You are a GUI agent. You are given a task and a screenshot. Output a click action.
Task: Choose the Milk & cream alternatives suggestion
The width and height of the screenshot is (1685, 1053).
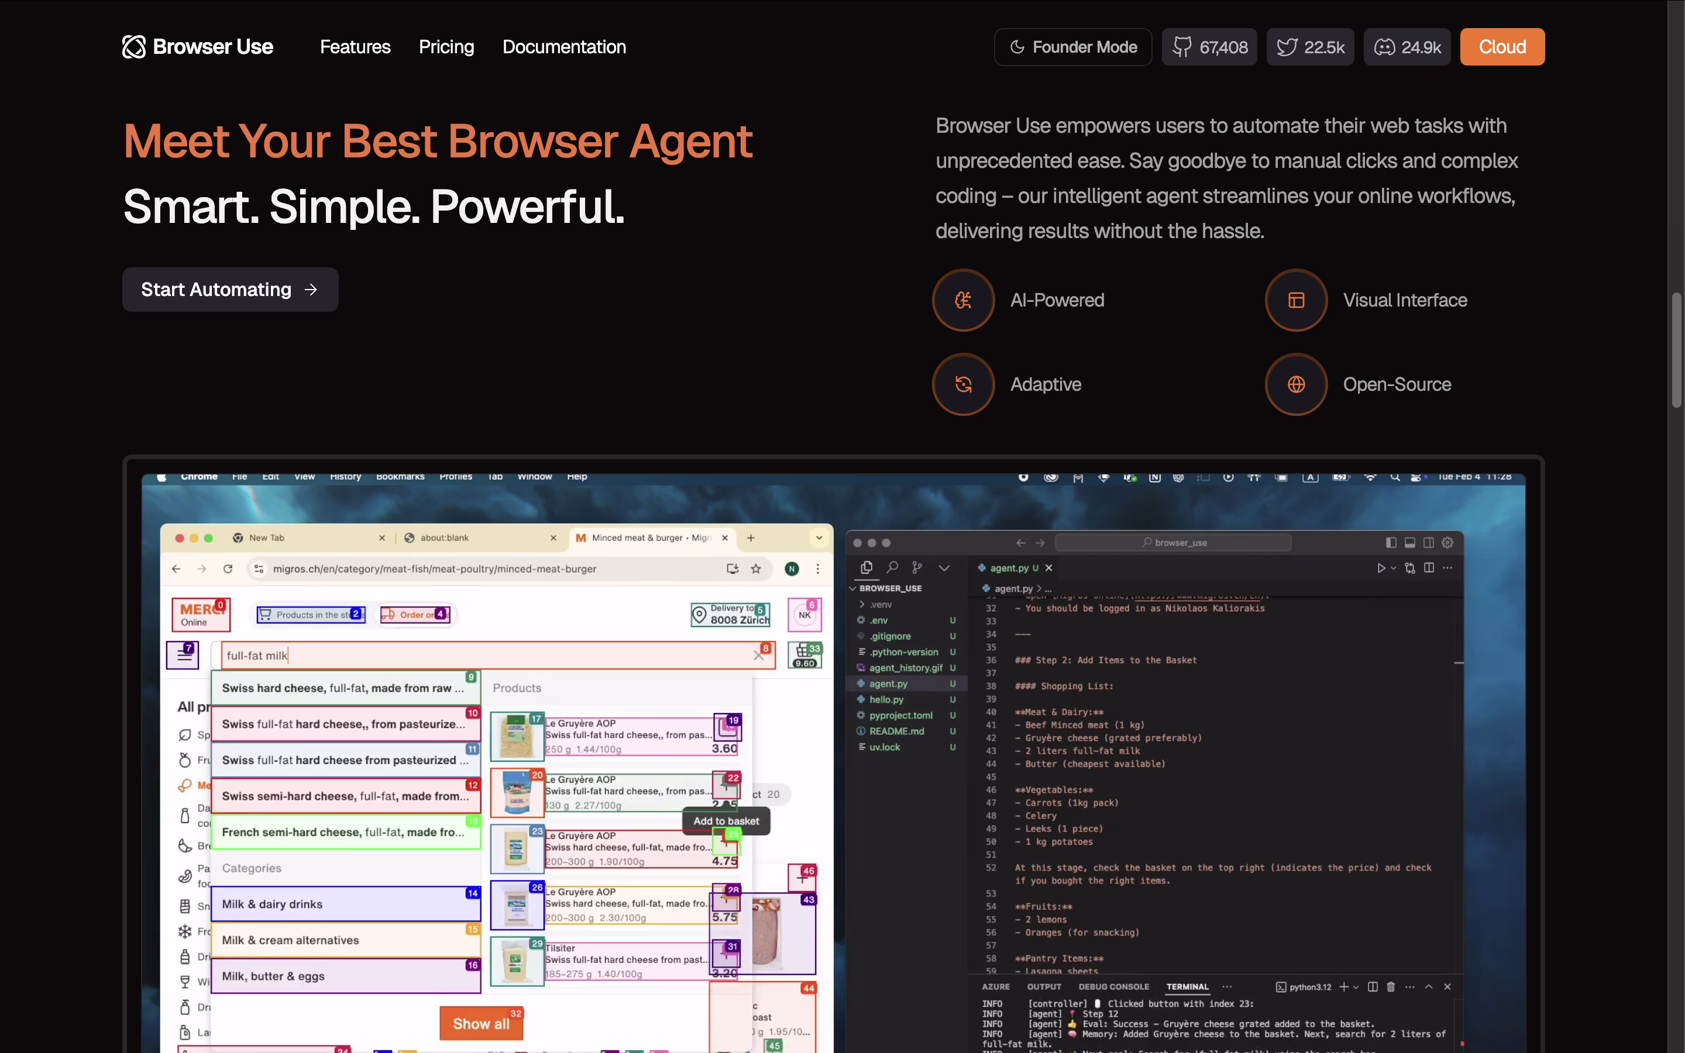[x=345, y=940]
